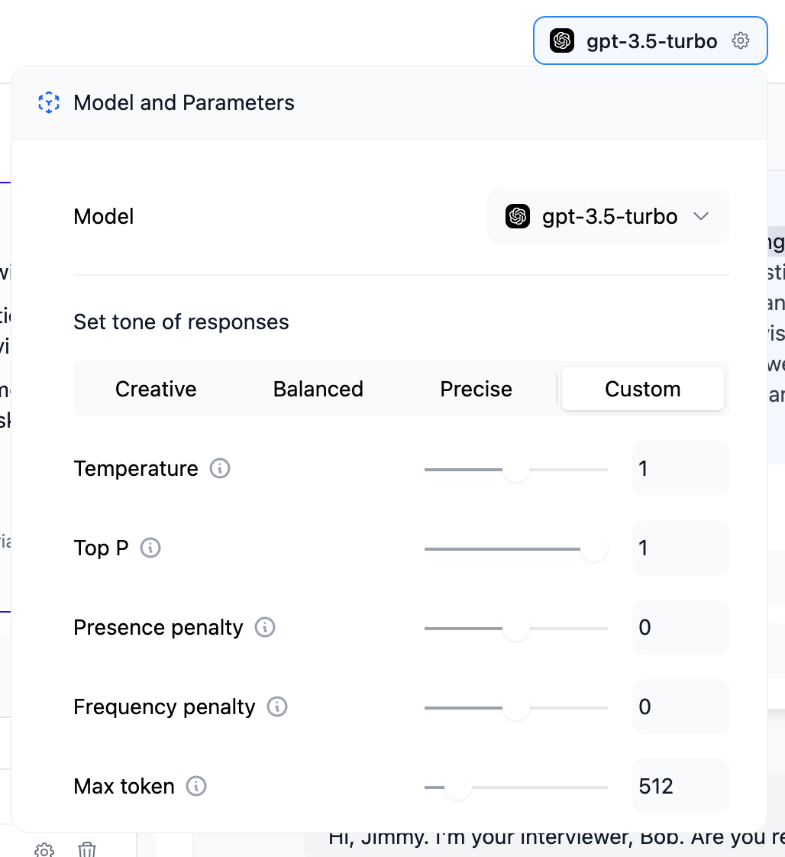Click the Frequency penalty slider handle
This screenshot has height=857, width=785.
515,708
